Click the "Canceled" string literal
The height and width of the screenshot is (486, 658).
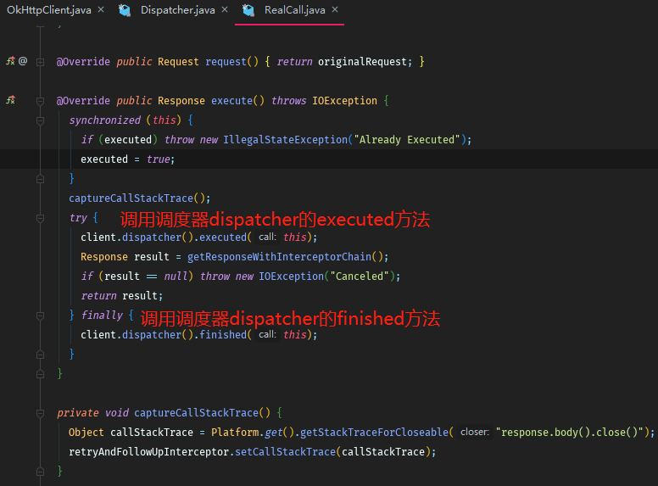(x=360, y=277)
